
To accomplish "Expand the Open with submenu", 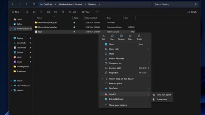I will [x=148, y=49].
